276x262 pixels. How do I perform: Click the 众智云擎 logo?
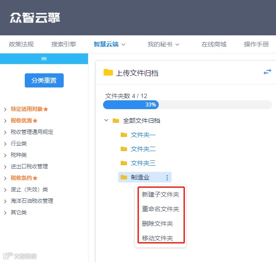pos(35,18)
